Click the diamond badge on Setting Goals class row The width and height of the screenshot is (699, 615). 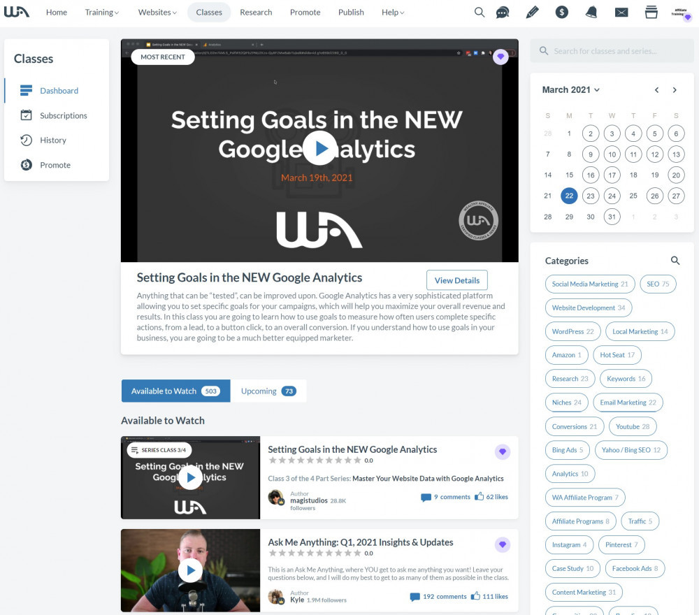tap(503, 452)
